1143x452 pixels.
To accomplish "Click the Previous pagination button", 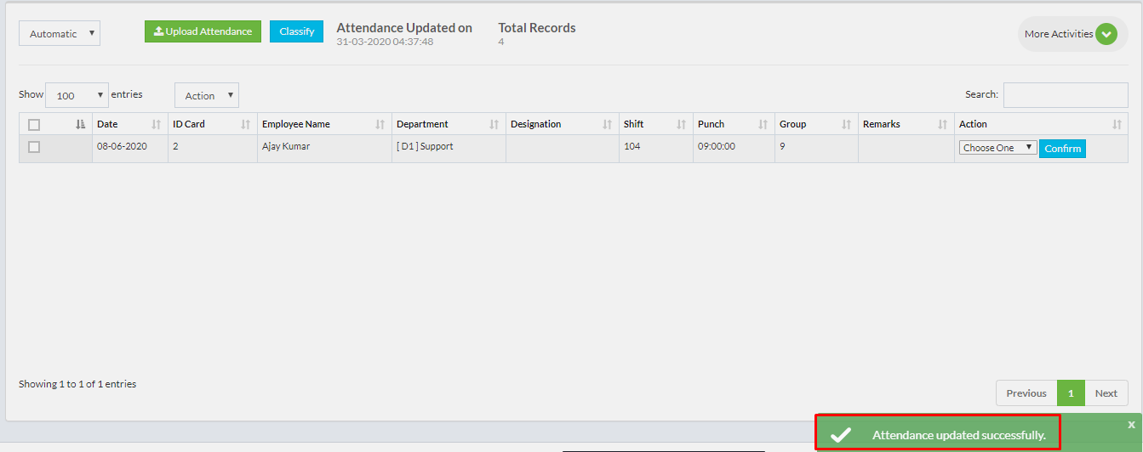I will click(1026, 393).
